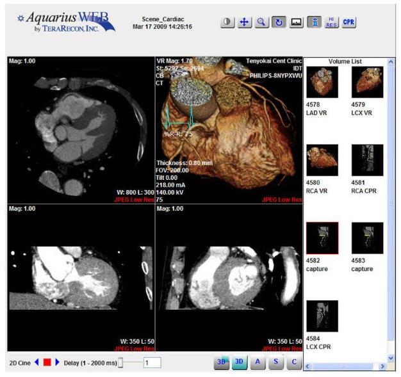The image size is (401, 377).
Task: Step 2D cine backward with left arrow
Action: 36,362
